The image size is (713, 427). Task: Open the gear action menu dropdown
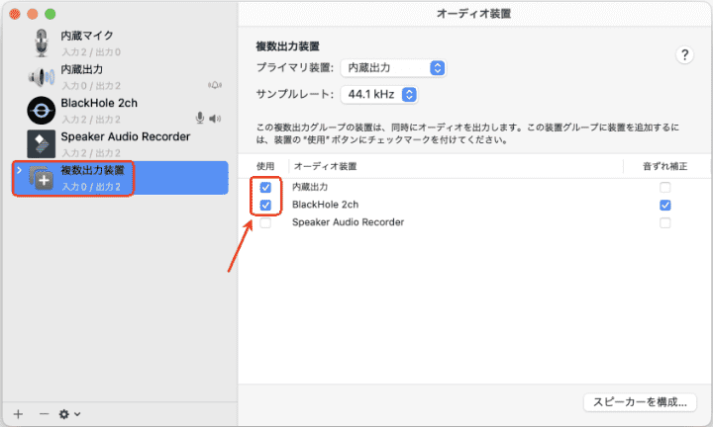(x=70, y=413)
